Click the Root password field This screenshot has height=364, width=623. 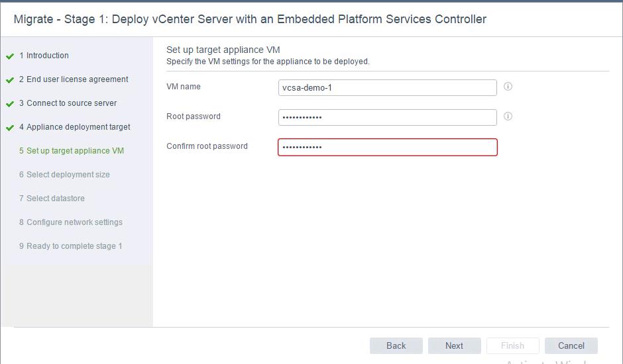coord(388,118)
